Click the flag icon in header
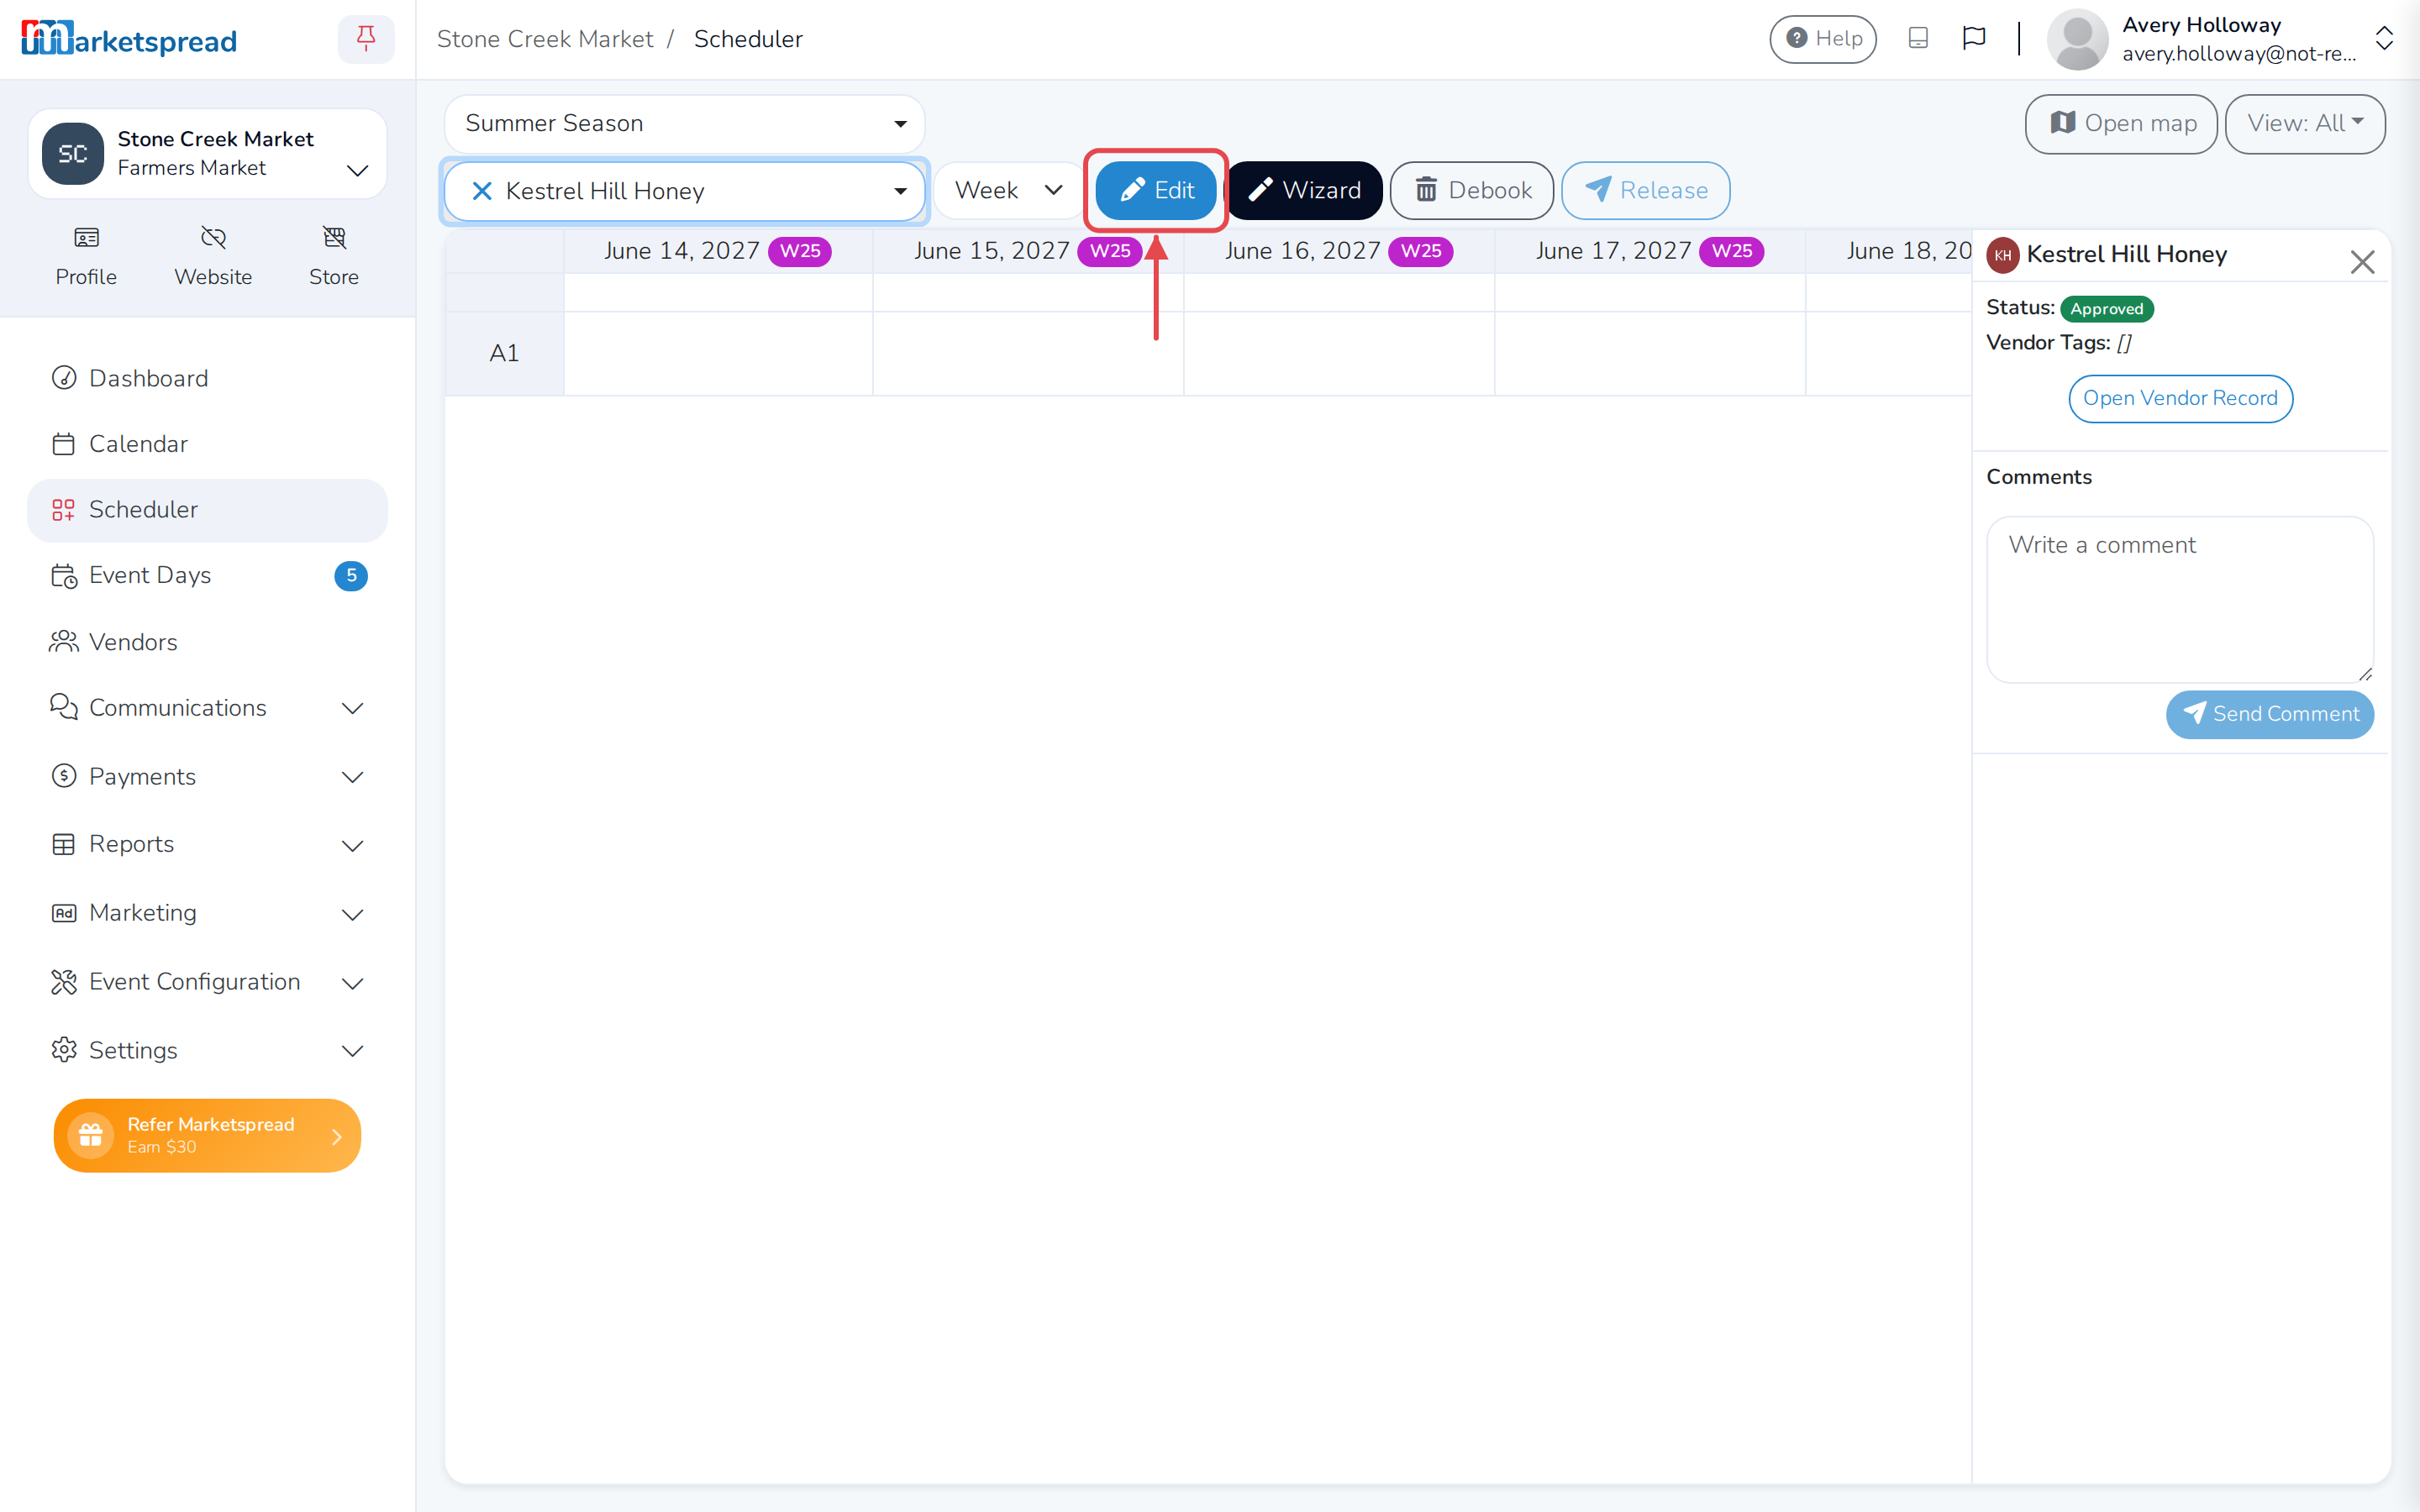This screenshot has height=1512, width=2420. click(x=1973, y=38)
